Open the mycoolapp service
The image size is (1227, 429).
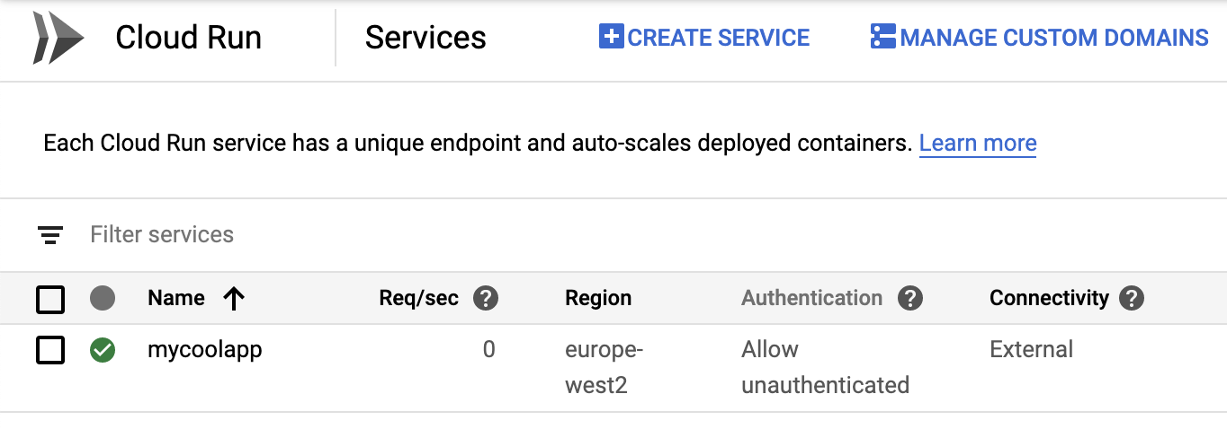[x=205, y=349]
